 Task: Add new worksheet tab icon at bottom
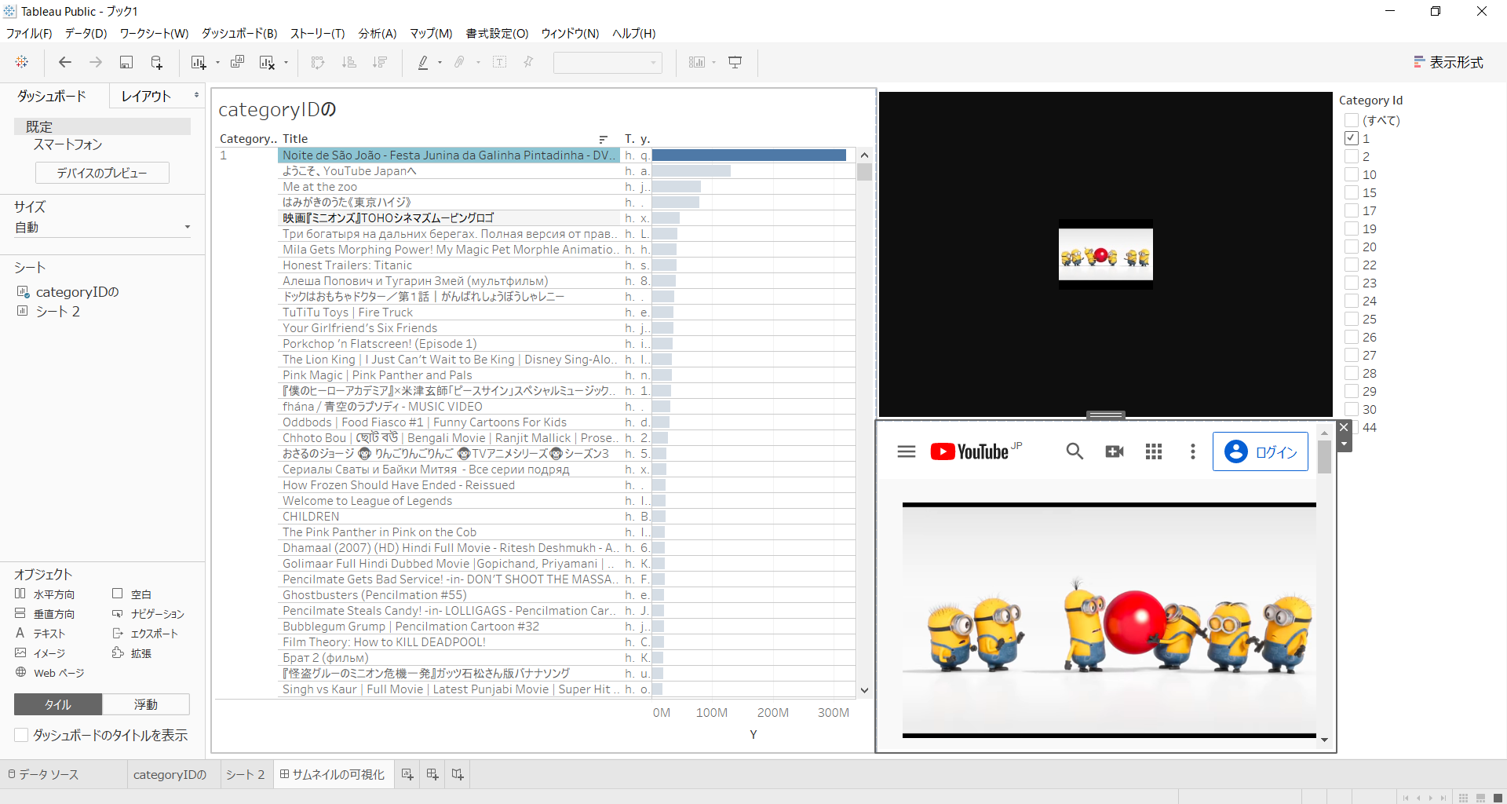407,774
